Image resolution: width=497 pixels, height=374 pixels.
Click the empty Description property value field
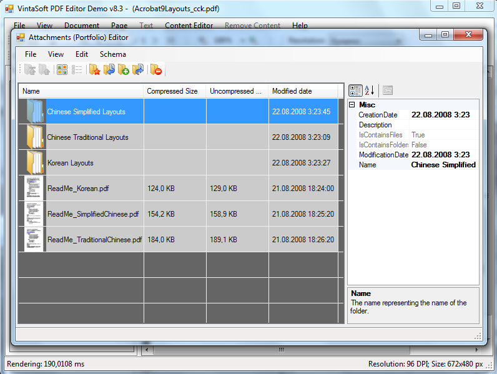(x=444, y=125)
